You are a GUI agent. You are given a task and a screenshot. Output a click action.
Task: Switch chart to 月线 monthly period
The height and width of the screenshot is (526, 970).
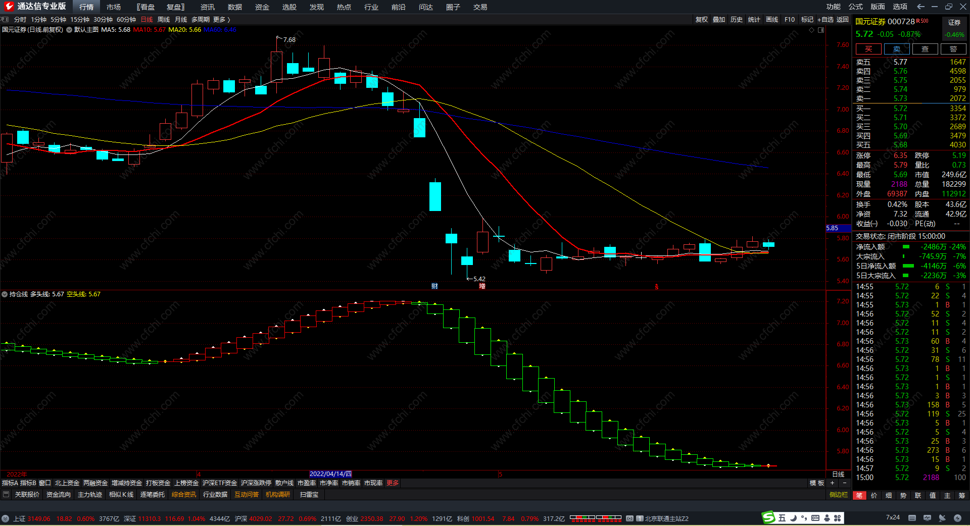point(181,19)
